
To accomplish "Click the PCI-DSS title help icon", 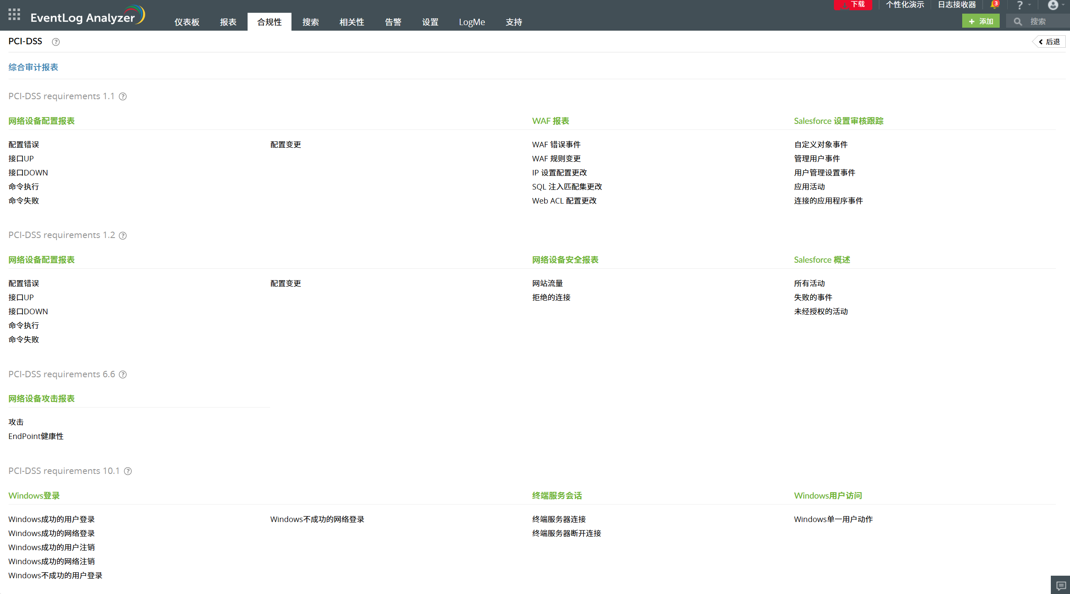I will click(x=56, y=42).
